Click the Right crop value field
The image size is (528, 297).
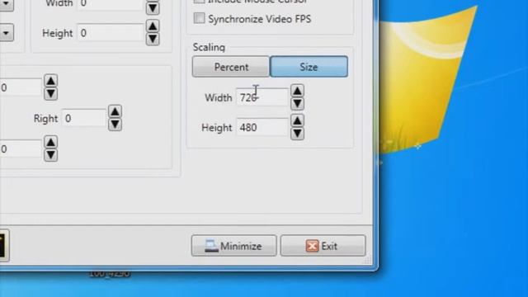(x=84, y=118)
